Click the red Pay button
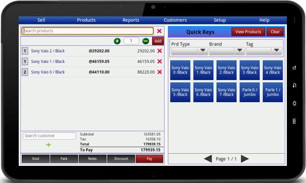The image size is (306, 183). pyautogui.click(x=150, y=159)
